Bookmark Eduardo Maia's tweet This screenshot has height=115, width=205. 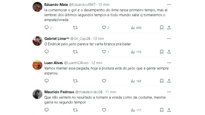(162, 28)
